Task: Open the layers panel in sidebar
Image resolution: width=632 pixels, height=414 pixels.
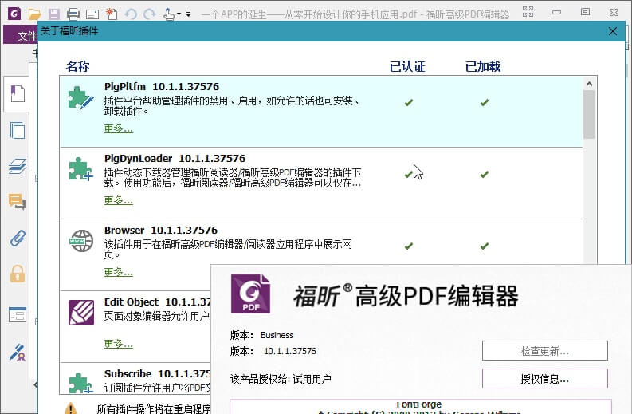Action: click(17, 166)
